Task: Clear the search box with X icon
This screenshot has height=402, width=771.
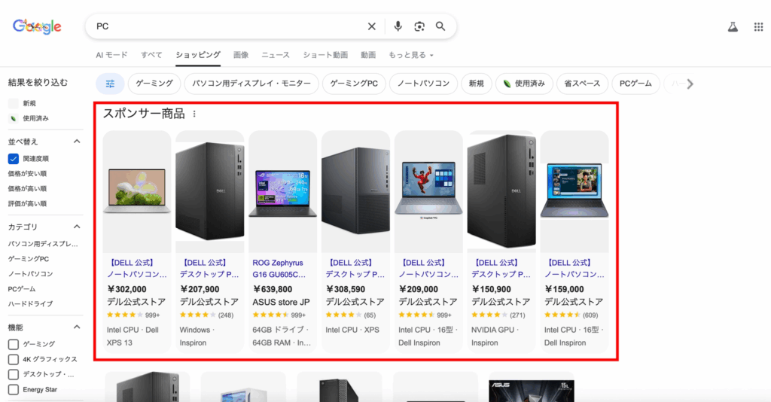Action: coord(371,26)
